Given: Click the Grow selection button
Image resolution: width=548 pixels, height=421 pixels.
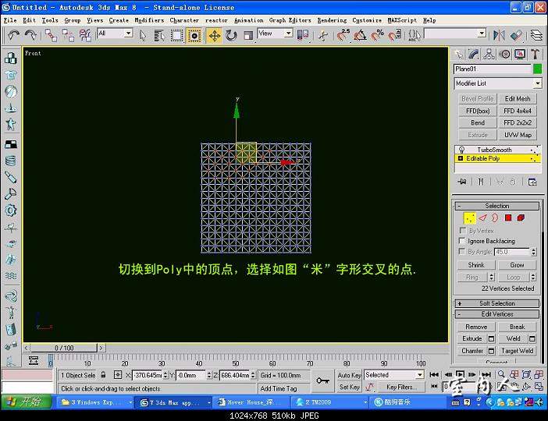Looking at the screenshot, I should (518, 265).
